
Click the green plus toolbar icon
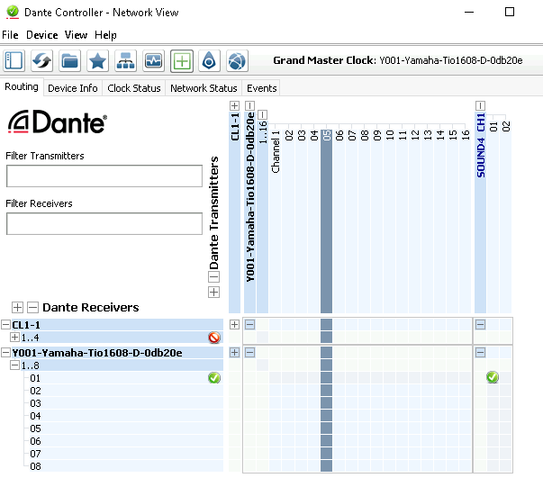click(x=182, y=61)
